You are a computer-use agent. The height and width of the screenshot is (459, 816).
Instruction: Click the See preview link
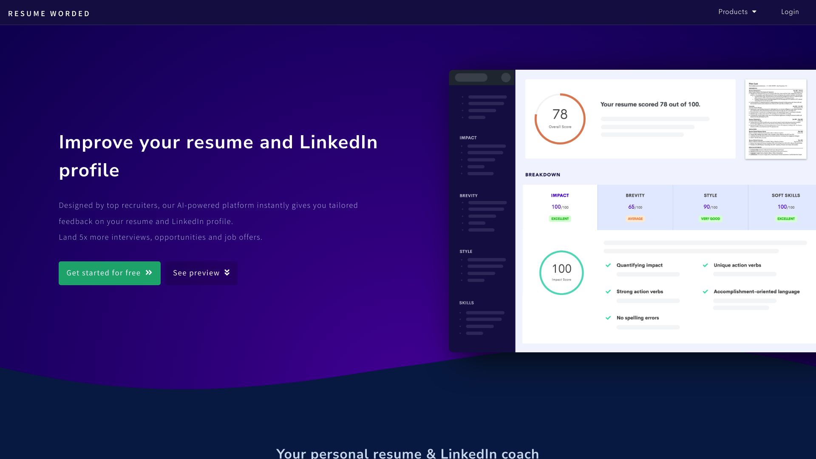click(201, 273)
